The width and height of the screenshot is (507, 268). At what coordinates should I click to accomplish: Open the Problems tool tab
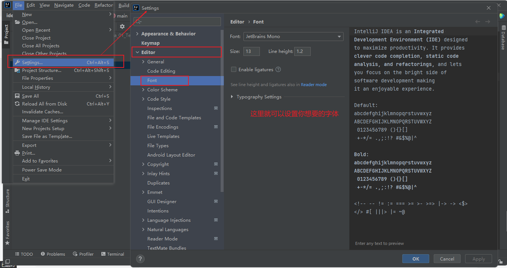tap(53, 254)
